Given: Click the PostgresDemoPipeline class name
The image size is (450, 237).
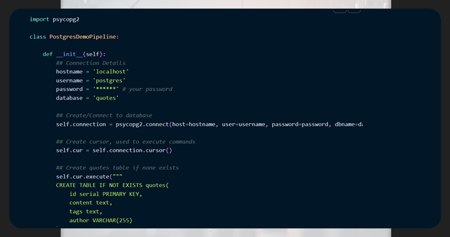Looking at the screenshot, I should 84,37.
